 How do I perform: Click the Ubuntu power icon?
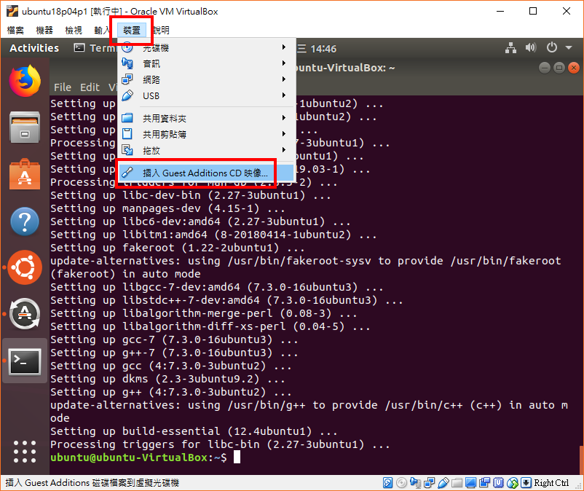552,47
